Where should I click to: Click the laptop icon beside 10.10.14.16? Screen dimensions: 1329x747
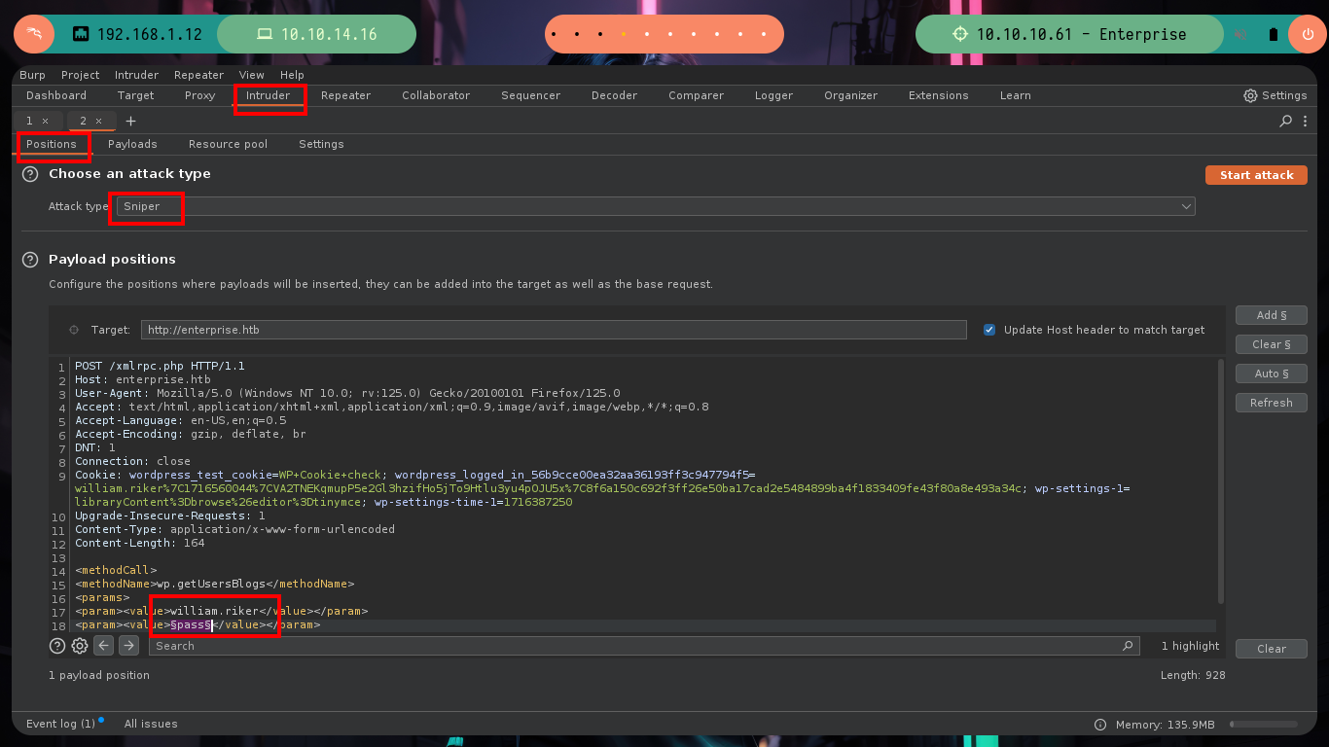pyautogui.click(x=264, y=34)
